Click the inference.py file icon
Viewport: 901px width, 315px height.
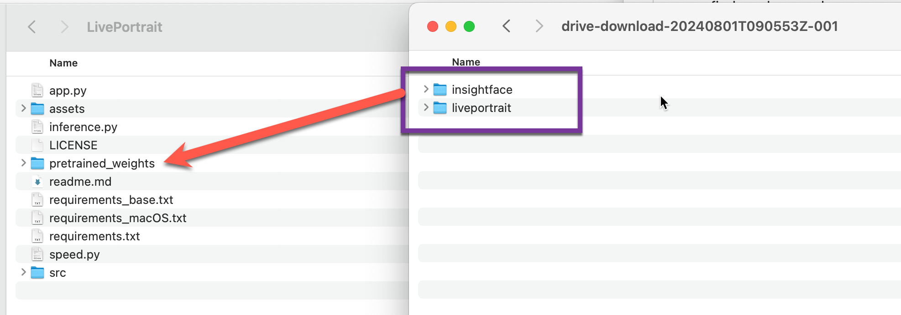click(37, 127)
